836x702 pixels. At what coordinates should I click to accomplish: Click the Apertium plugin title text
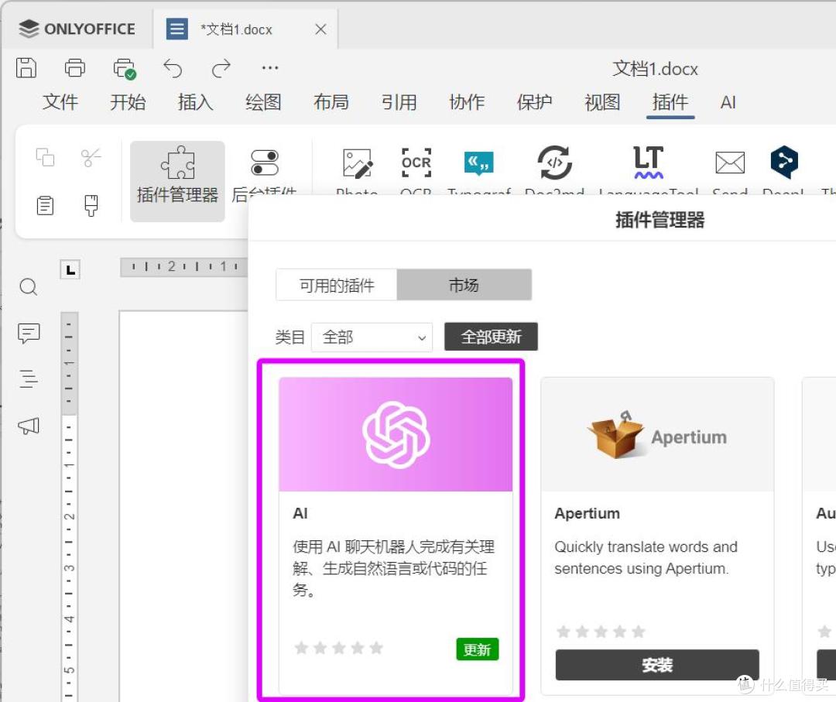click(x=587, y=513)
